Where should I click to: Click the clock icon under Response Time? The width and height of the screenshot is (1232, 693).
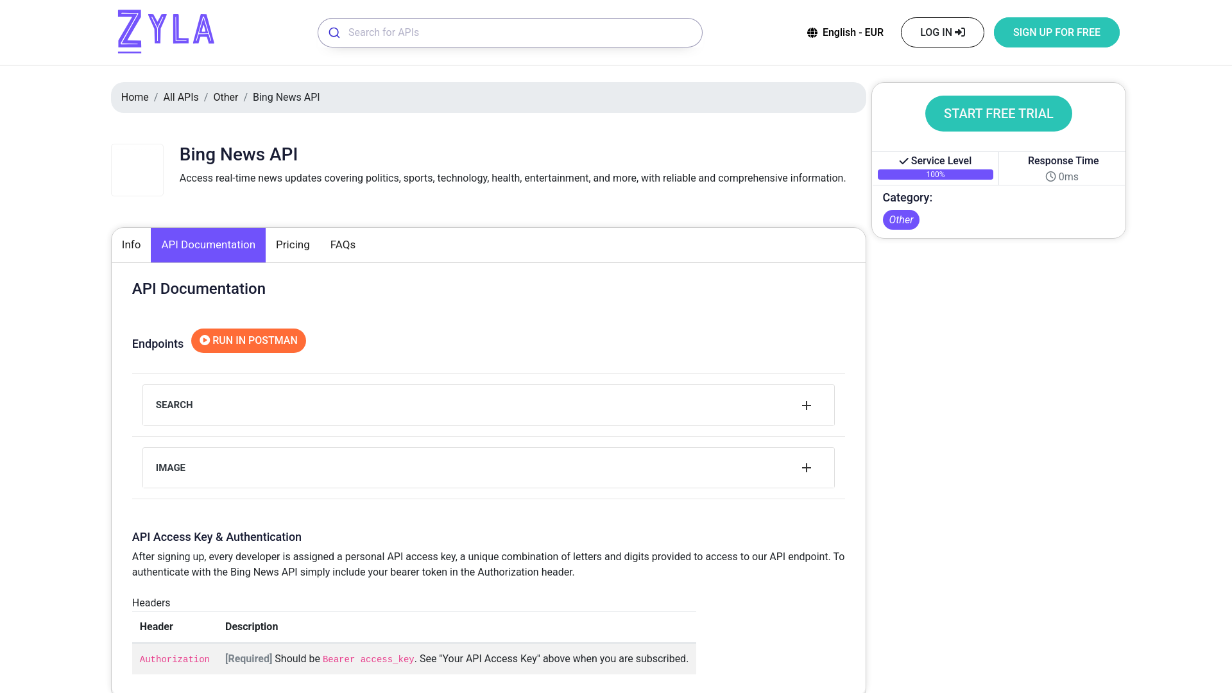click(1050, 176)
